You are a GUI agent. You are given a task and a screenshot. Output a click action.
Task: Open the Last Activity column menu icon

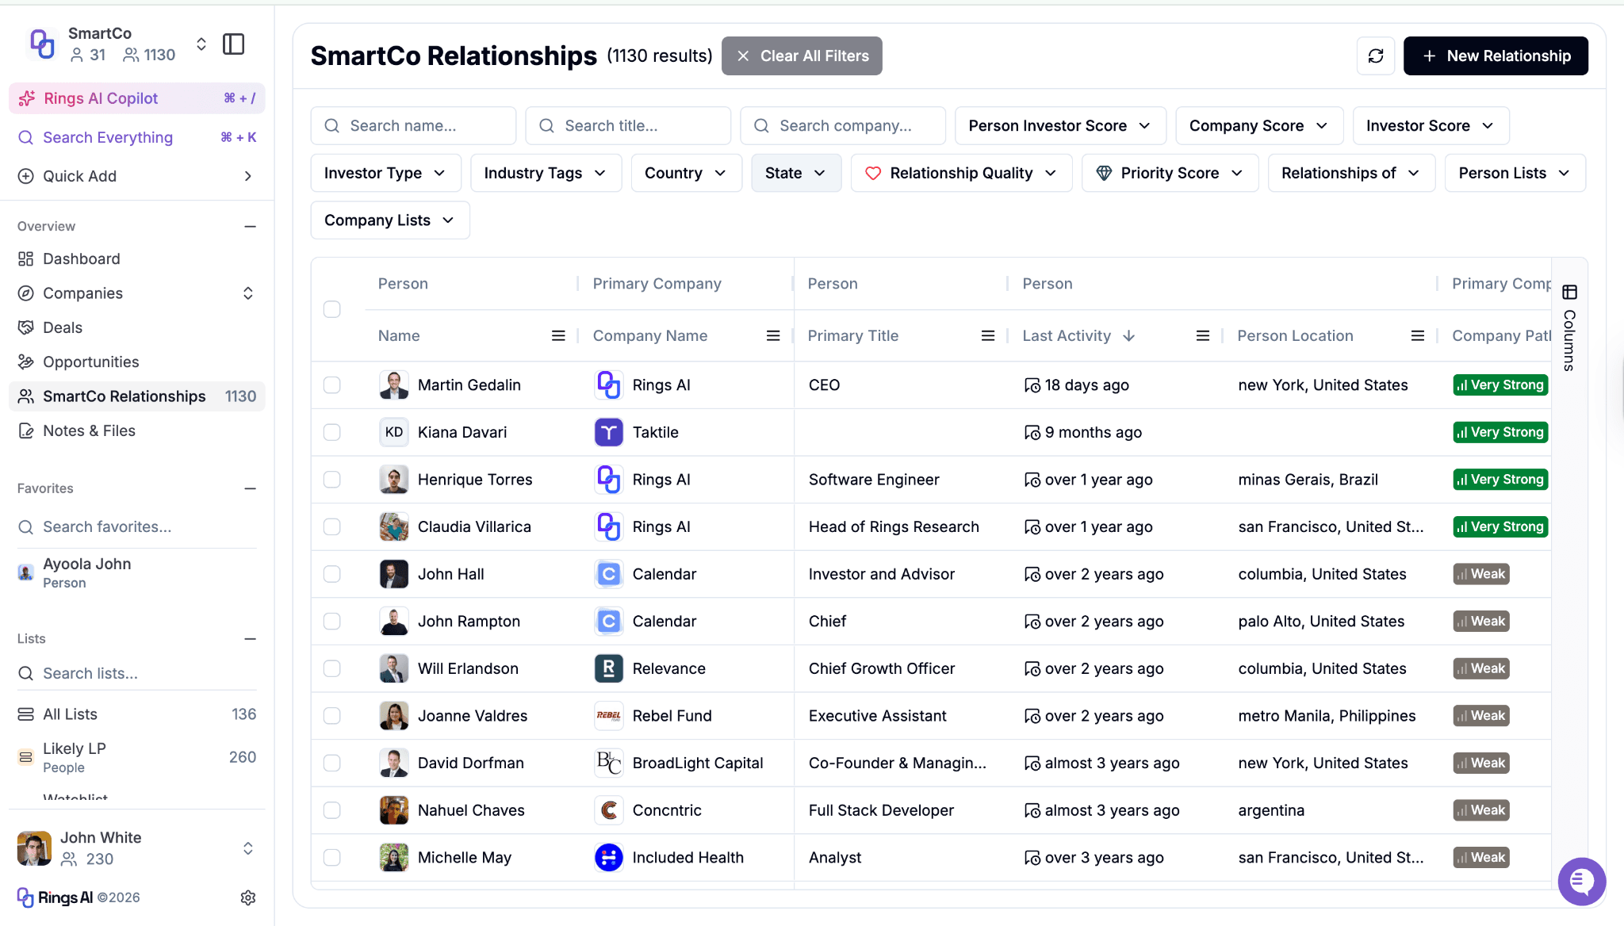pos(1203,336)
